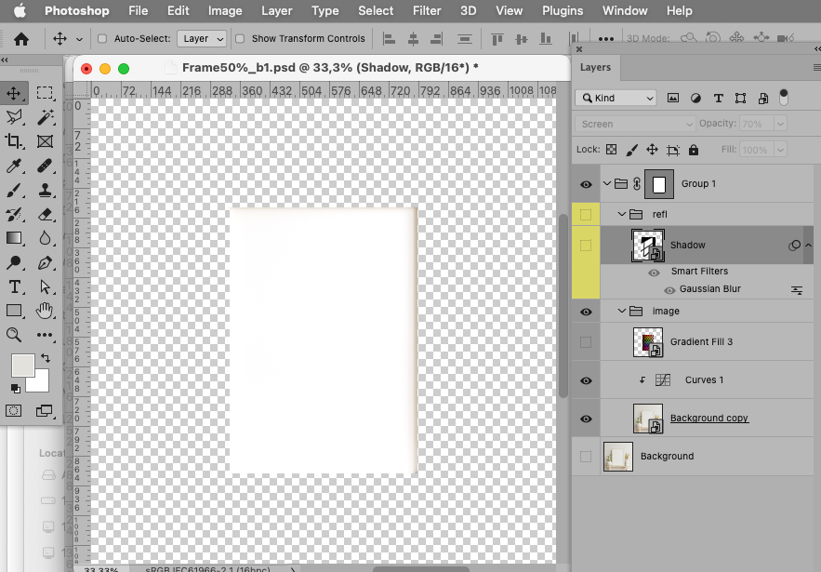
Task: Show the Shadow layer
Action: click(x=585, y=245)
